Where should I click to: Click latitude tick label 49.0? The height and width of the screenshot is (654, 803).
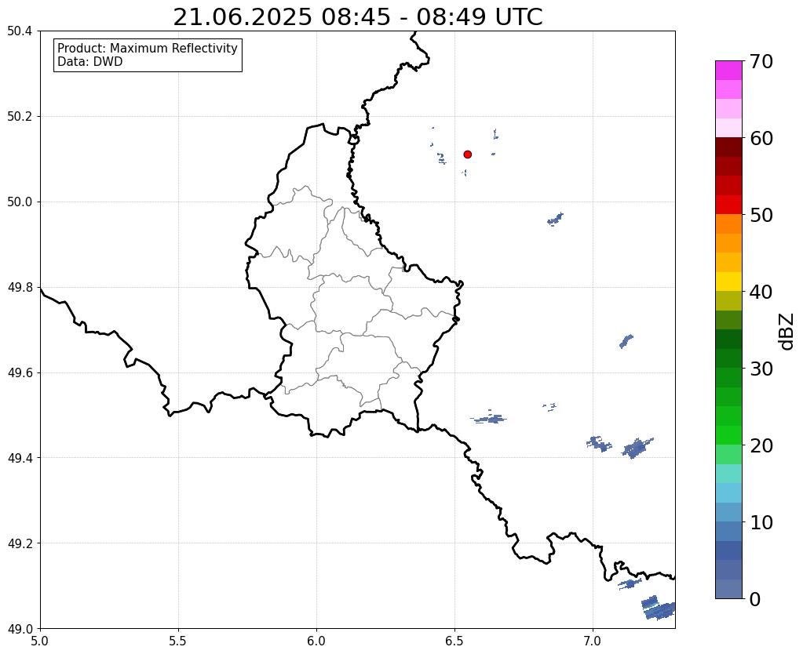pos(20,629)
